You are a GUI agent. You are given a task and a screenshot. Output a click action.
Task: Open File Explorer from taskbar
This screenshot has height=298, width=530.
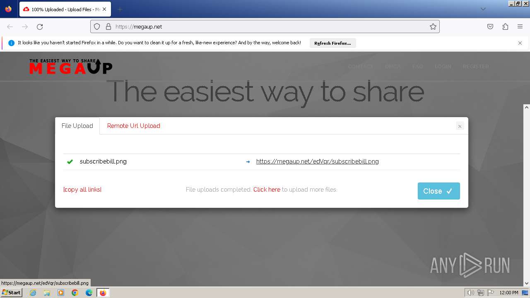pyautogui.click(x=47, y=293)
